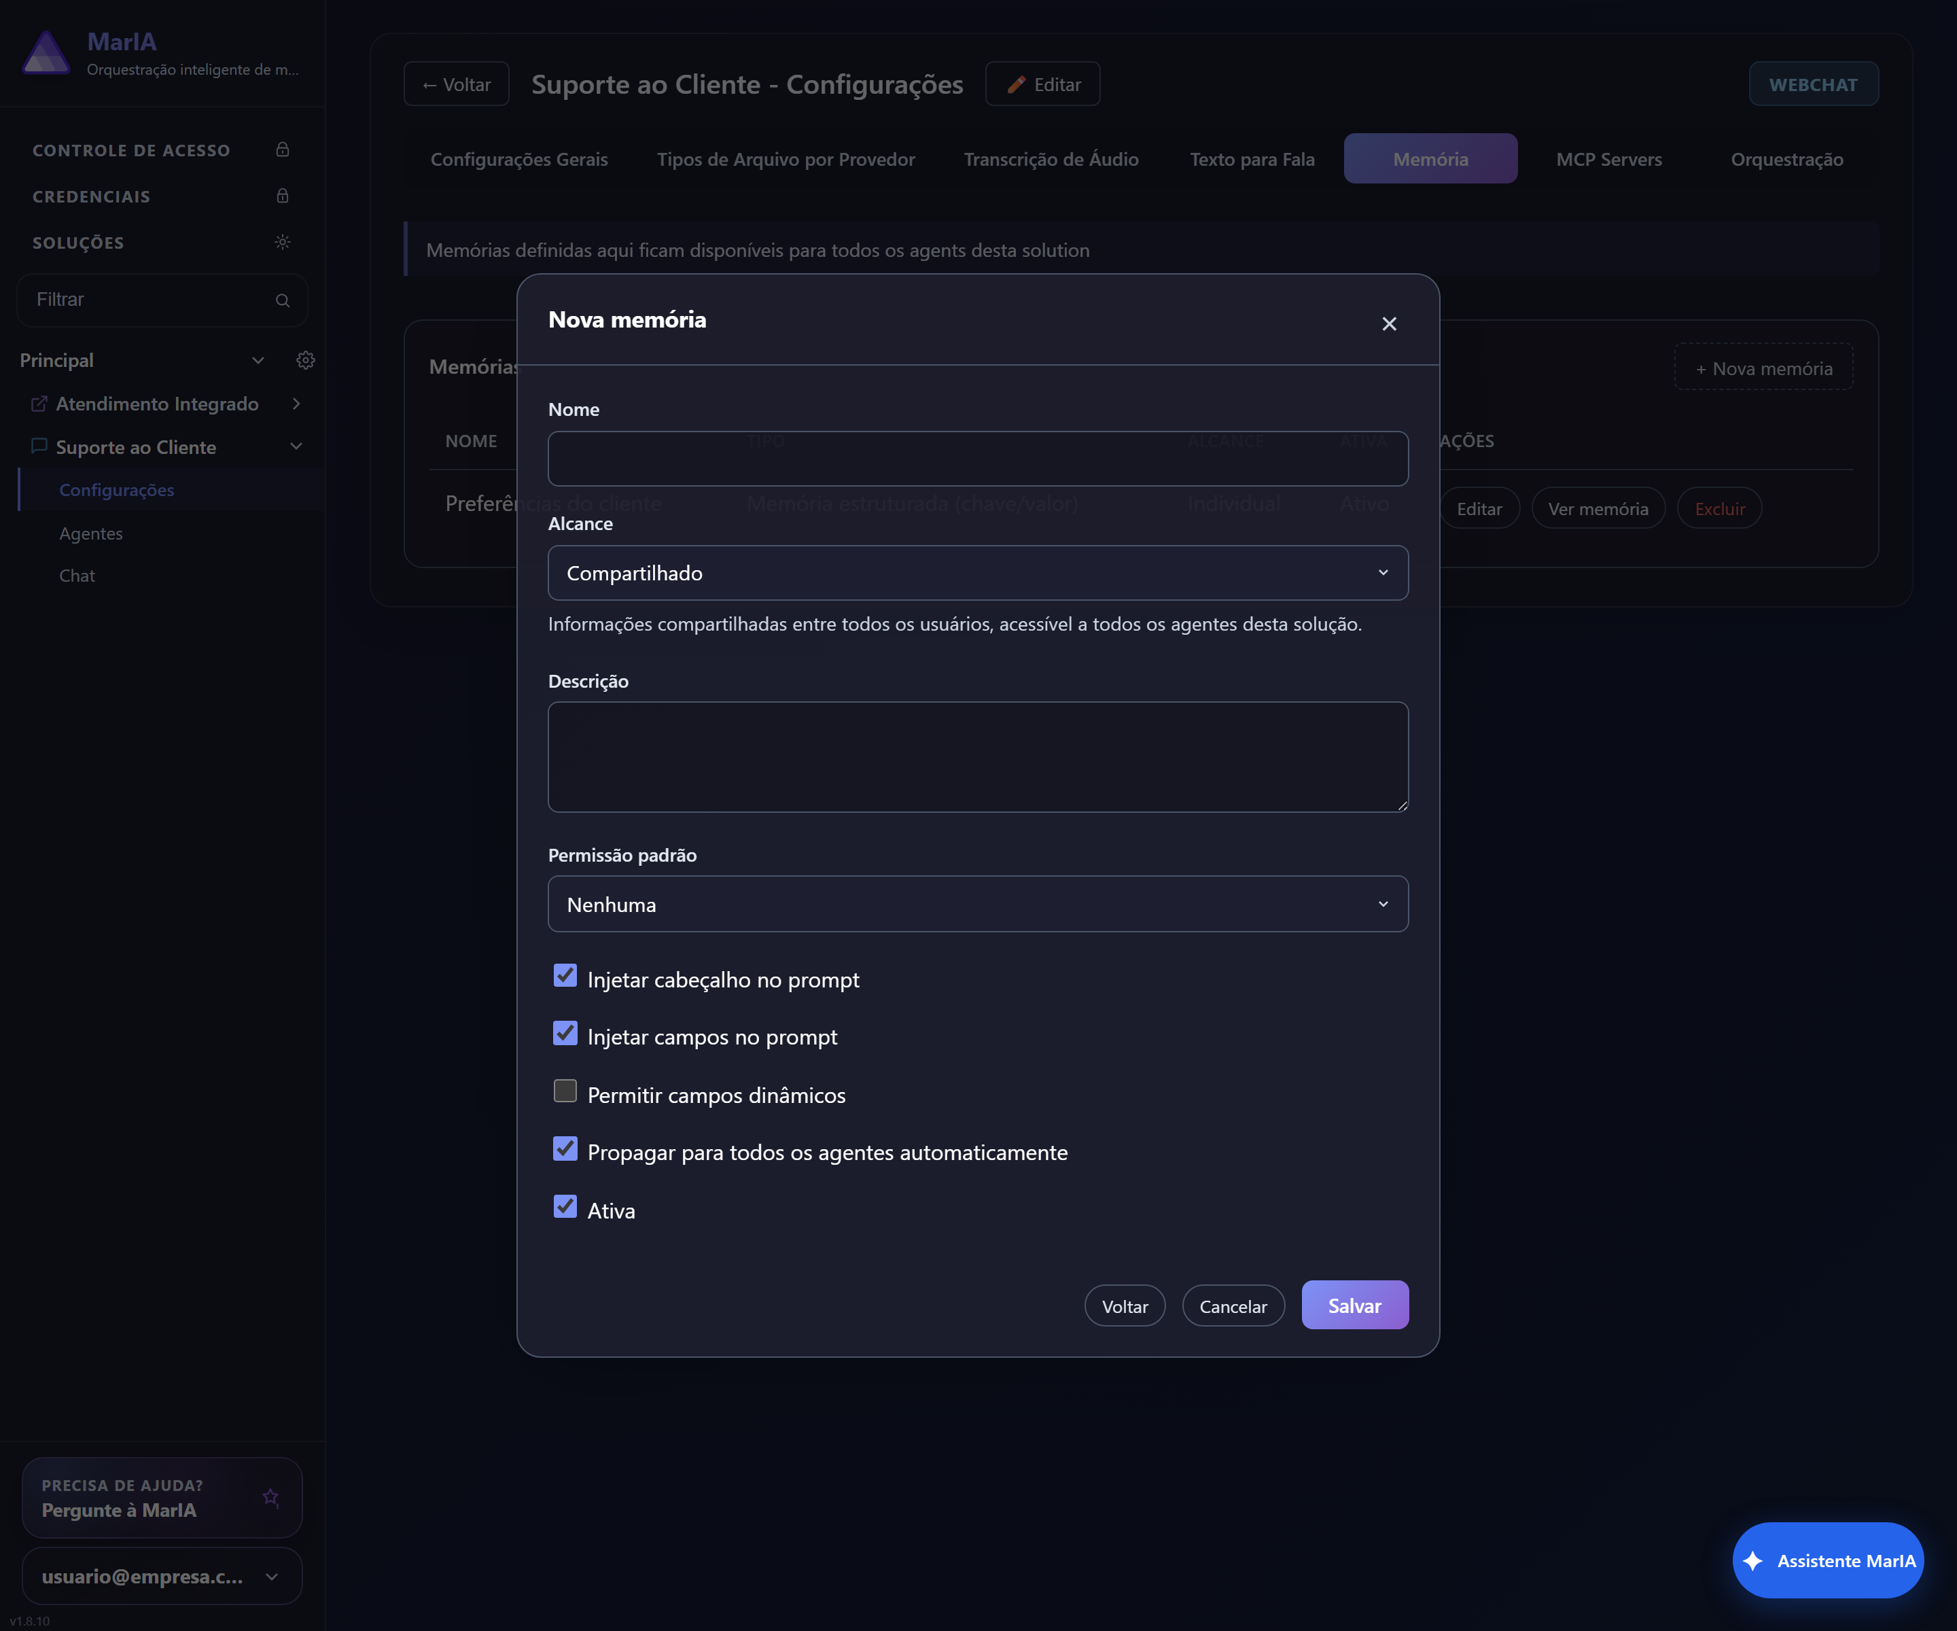Expand Atendimento Integrado chevron
Screen dimensions: 1957x1631
tap(296, 404)
